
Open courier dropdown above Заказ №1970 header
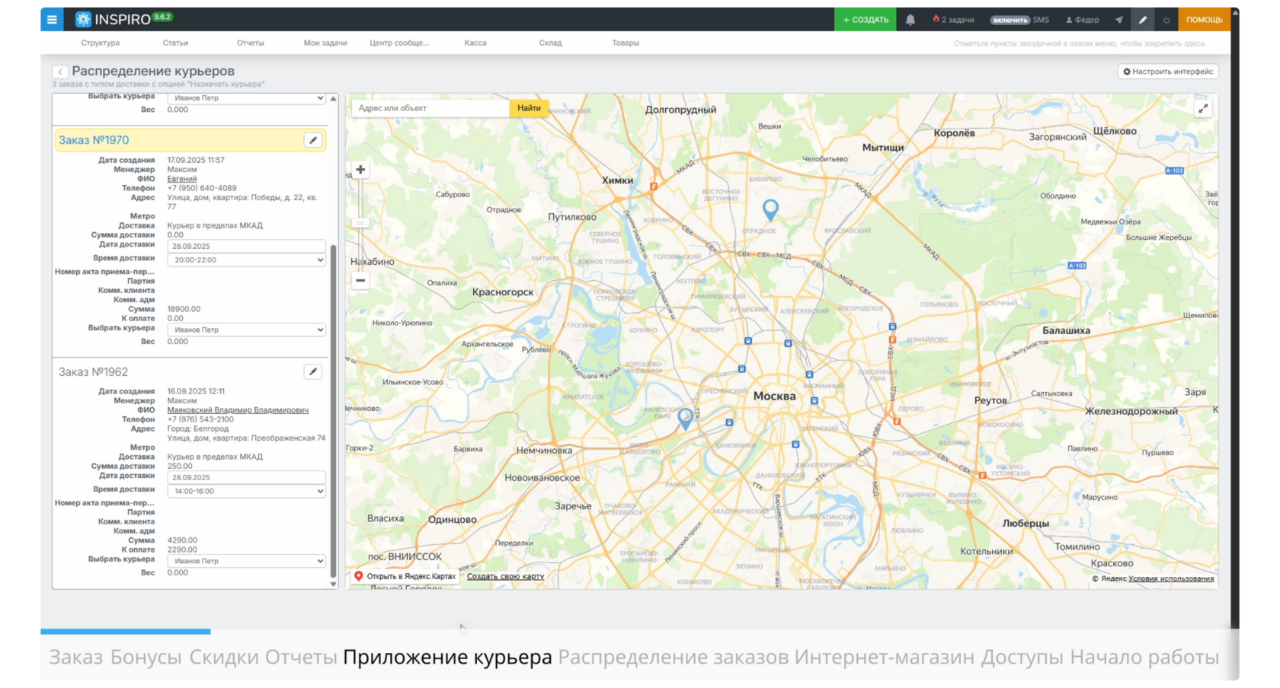247,98
